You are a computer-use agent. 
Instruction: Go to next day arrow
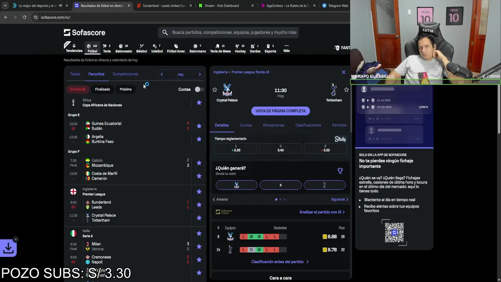point(200,74)
